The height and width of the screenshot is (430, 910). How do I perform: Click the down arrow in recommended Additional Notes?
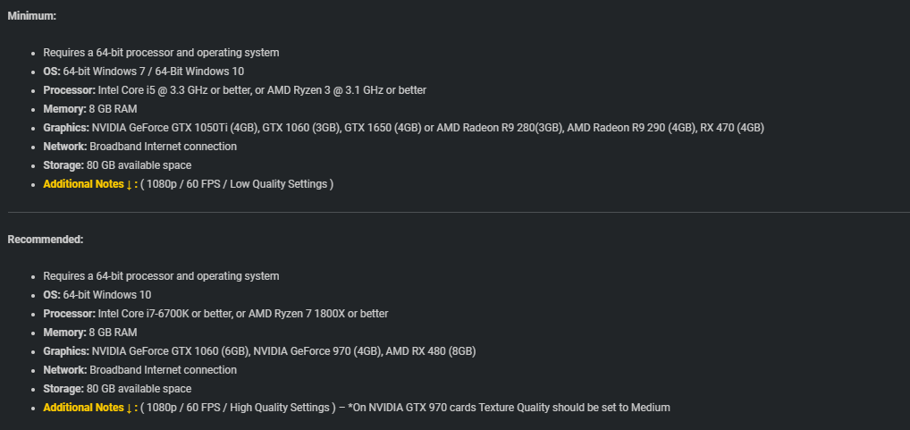129,408
